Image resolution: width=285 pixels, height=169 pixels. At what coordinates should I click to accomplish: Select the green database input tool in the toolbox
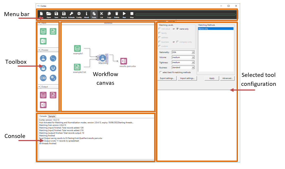(43, 31)
